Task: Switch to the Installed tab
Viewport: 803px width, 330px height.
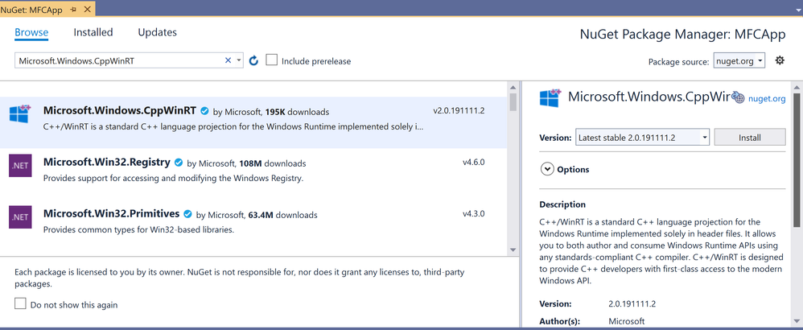Action: pyautogui.click(x=93, y=32)
